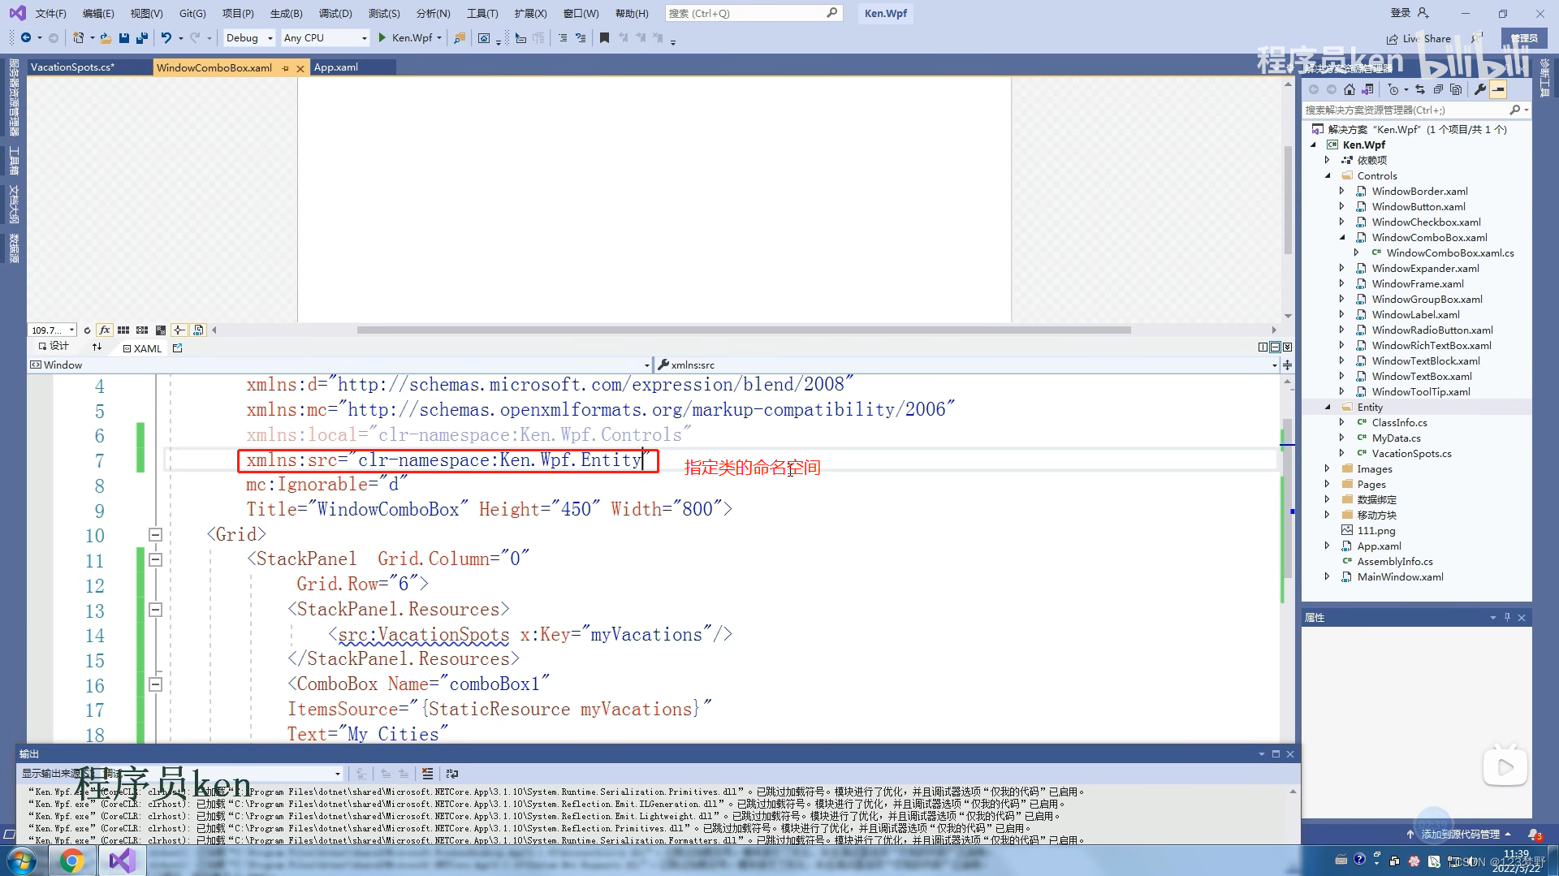The width and height of the screenshot is (1559, 876).
Task: Toggle snap to gridlines button in designer
Action: [x=142, y=330]
